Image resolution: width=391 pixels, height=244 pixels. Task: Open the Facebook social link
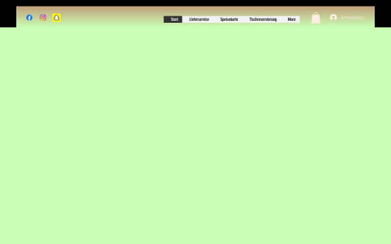(x=29, y=18)
